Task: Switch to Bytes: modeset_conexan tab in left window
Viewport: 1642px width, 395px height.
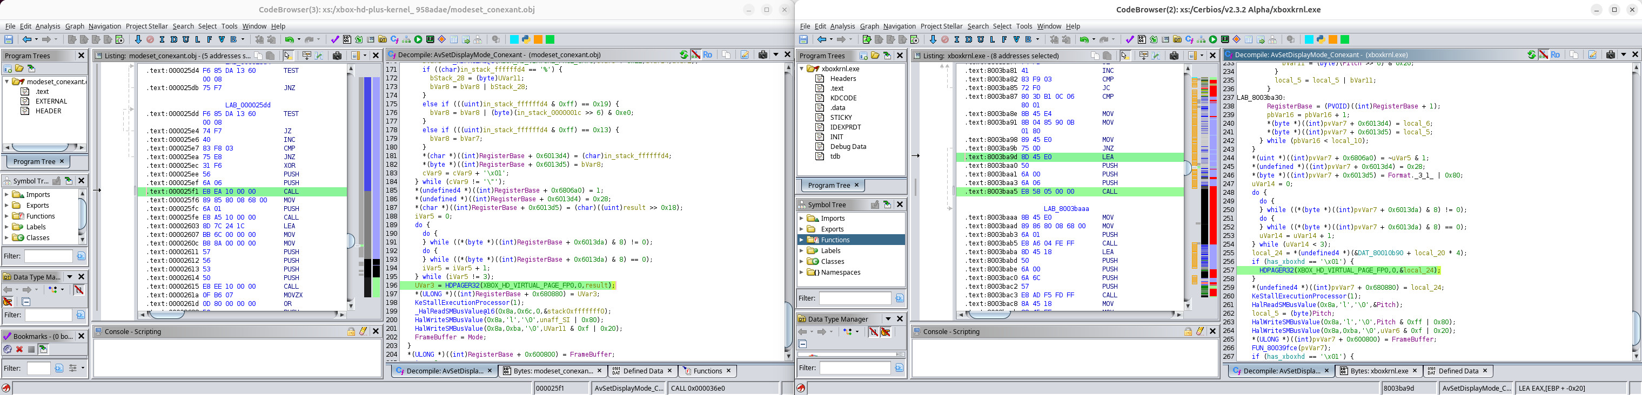Action: [x=552, y=371]
